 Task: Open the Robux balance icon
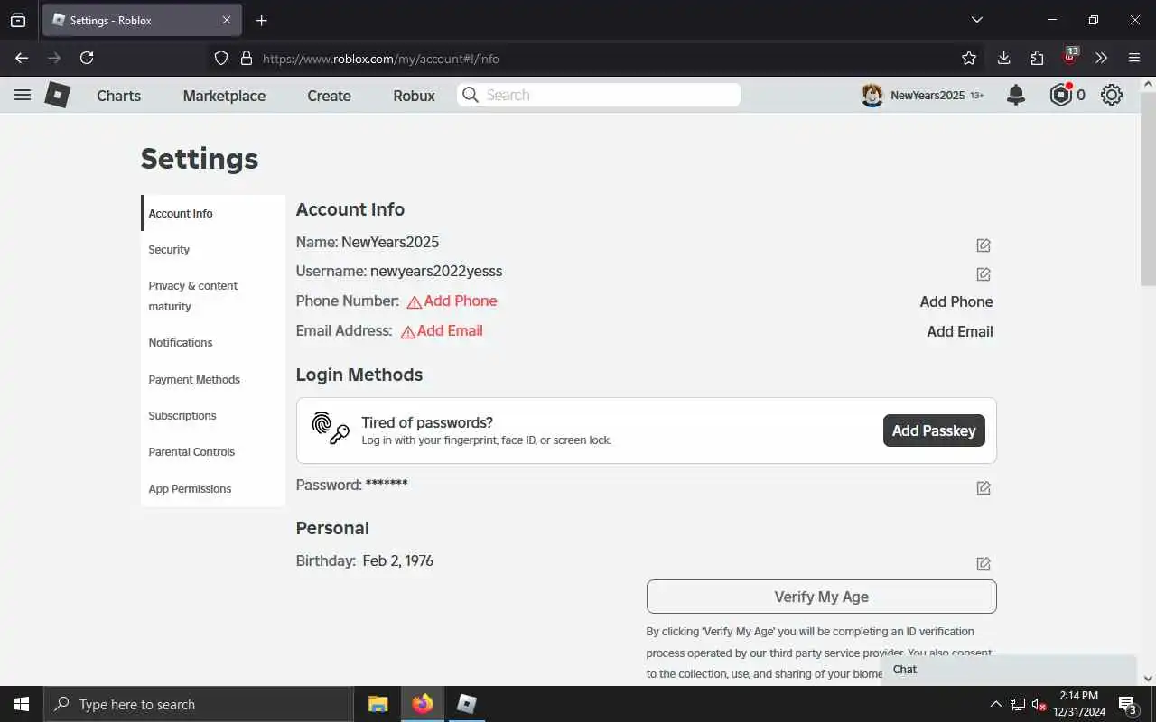tap(1060, 95)
